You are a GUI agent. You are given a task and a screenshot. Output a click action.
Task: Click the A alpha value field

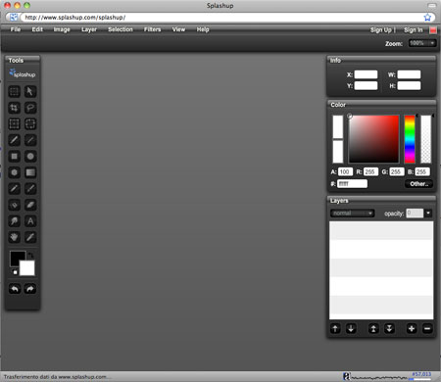click(345, 171)
